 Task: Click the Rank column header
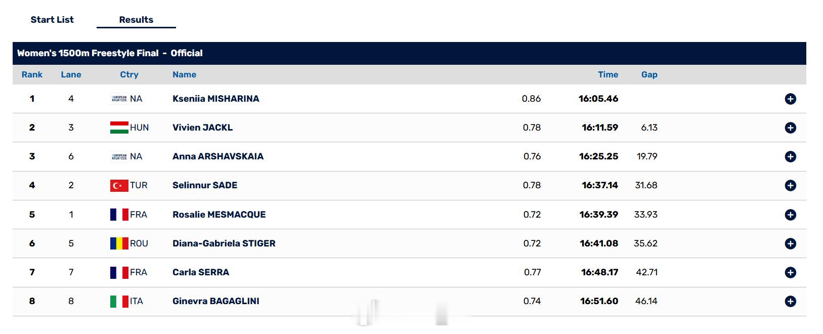coord(32,74)
